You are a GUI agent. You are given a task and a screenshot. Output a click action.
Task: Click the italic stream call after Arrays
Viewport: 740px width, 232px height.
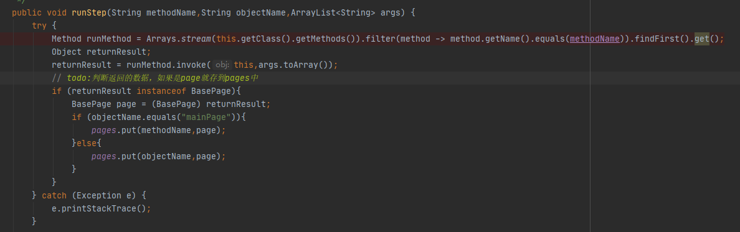tap(196, 39)
